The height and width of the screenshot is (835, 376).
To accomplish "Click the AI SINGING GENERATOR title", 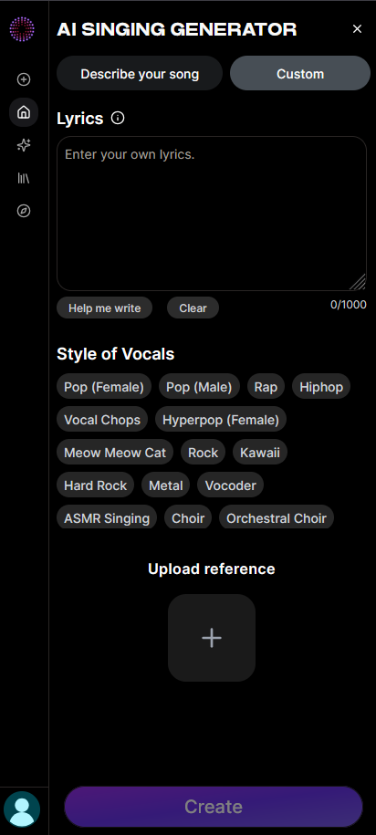I will coord(177,29).
